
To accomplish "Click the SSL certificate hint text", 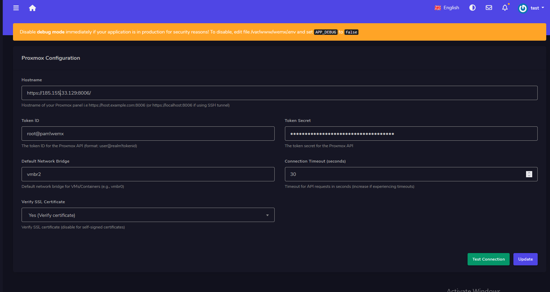I will click(x=73, y=227).
